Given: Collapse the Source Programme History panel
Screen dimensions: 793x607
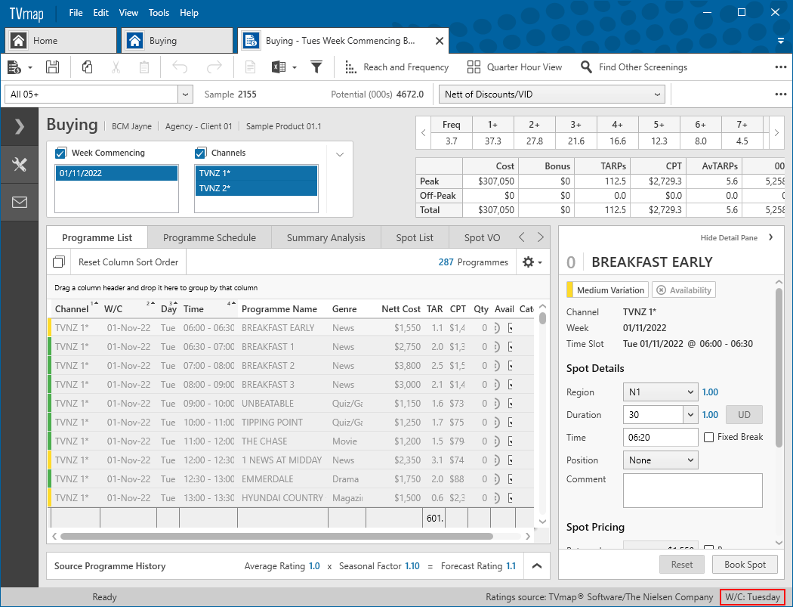Looking at the screenshot, I should [537, 566].
